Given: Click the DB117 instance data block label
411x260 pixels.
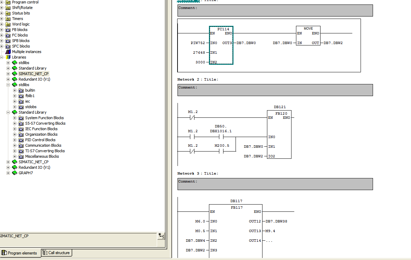Looking at the screenshot, I should (x=236, y=201).
